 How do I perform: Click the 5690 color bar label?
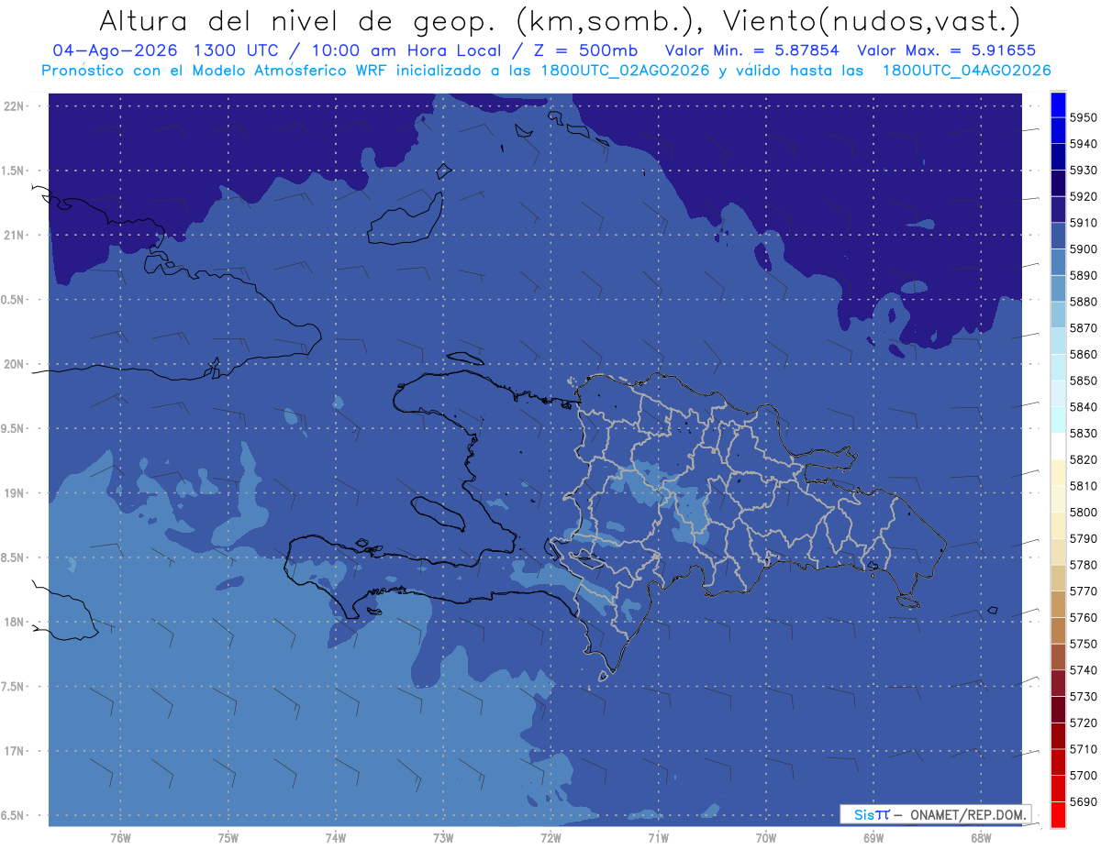pos(1083,801)
